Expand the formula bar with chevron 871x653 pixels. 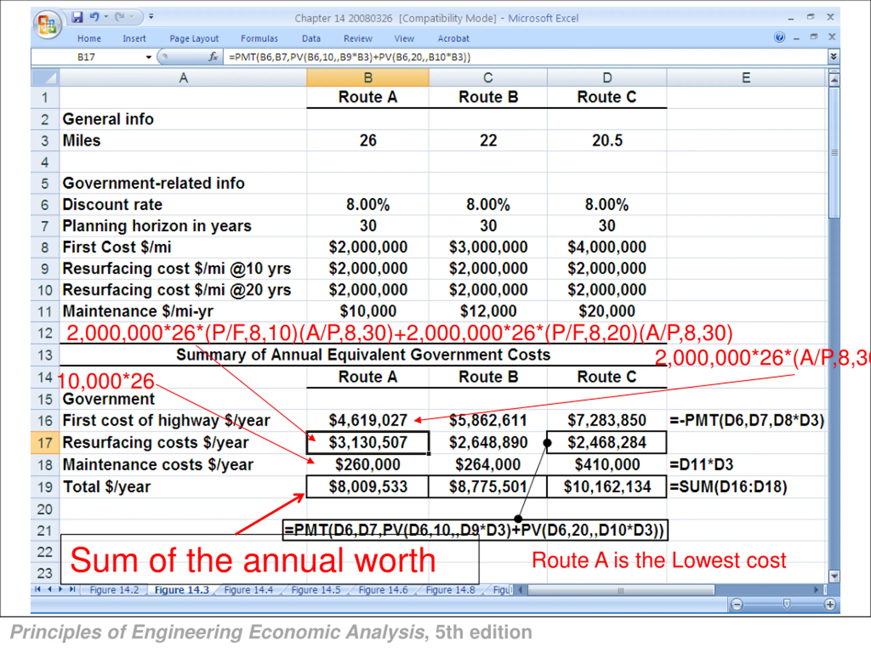[833, 57]
